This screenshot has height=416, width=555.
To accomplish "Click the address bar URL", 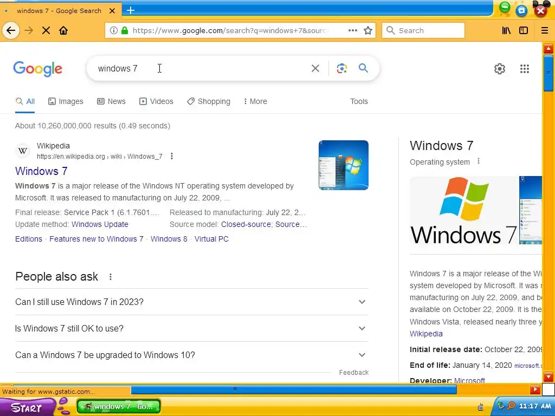I will 229,30.
